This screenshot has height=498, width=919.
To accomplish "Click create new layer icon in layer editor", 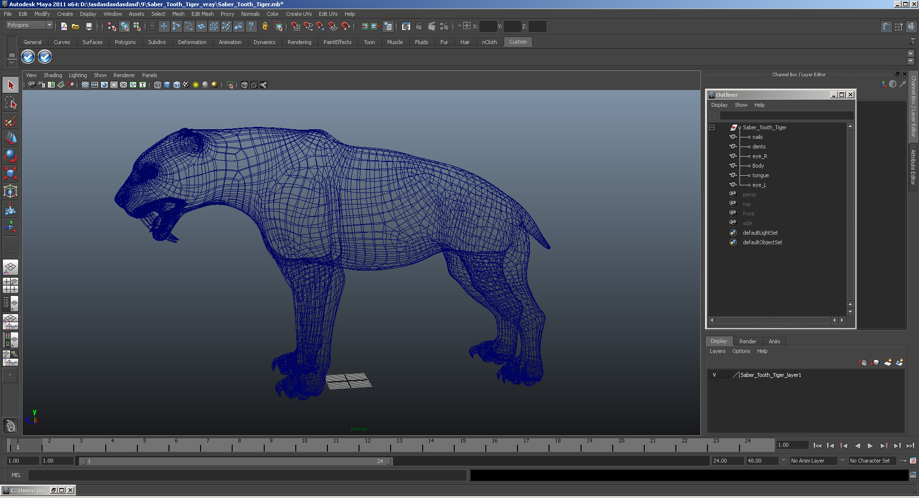I will coord(887,362).
